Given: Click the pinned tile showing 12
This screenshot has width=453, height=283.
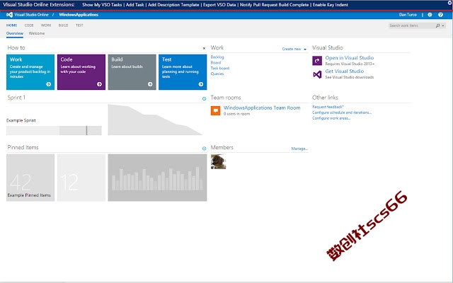Looking at the screenshot, I should (81, 178).
